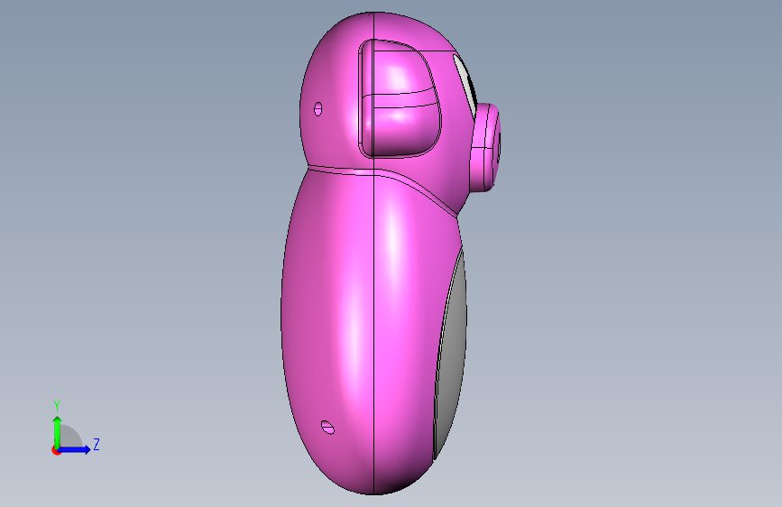Click the small upper hole on the head
Screen dimensions: 782x507
(x=317, y=109)
